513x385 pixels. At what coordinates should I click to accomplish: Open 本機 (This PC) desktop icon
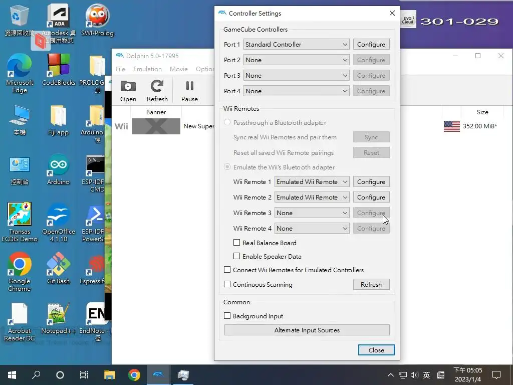[x=20, y=120]
